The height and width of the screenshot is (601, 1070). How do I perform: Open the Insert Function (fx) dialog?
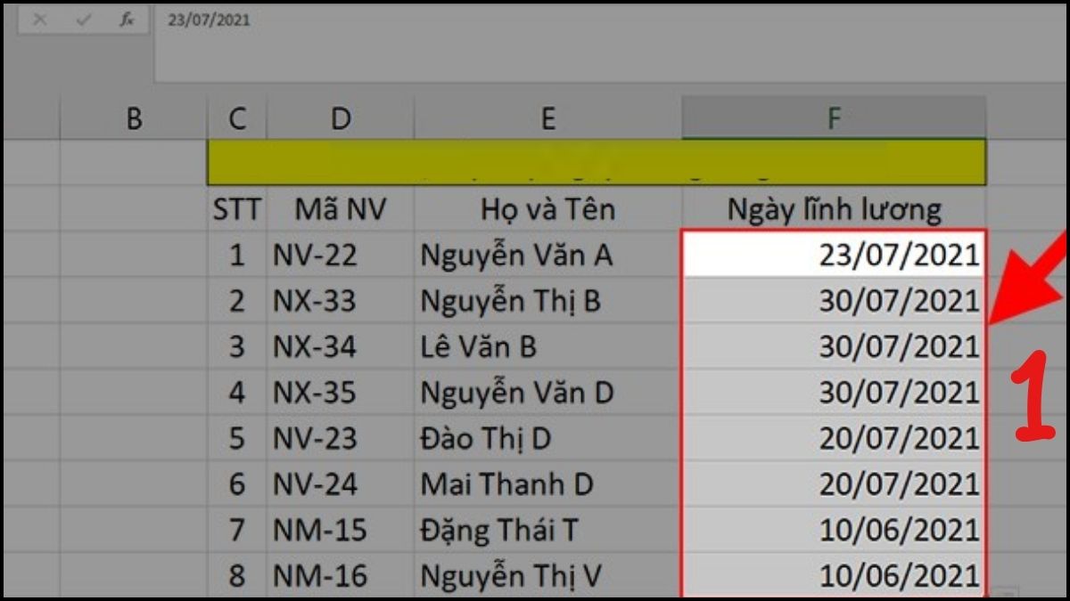(127, 16)
